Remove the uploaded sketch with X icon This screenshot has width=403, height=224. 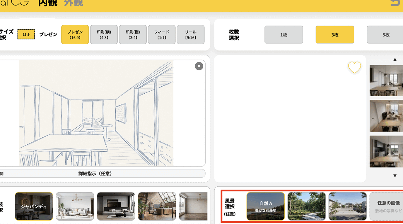point(199,66)
